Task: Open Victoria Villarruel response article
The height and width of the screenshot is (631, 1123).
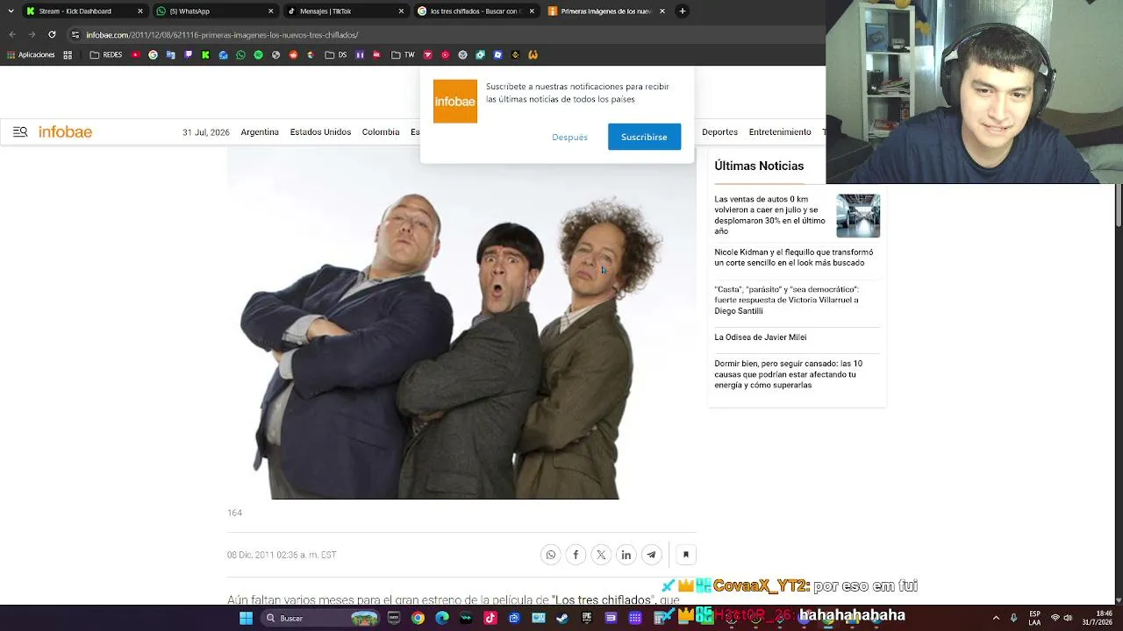Action: [x=787, y=300]
